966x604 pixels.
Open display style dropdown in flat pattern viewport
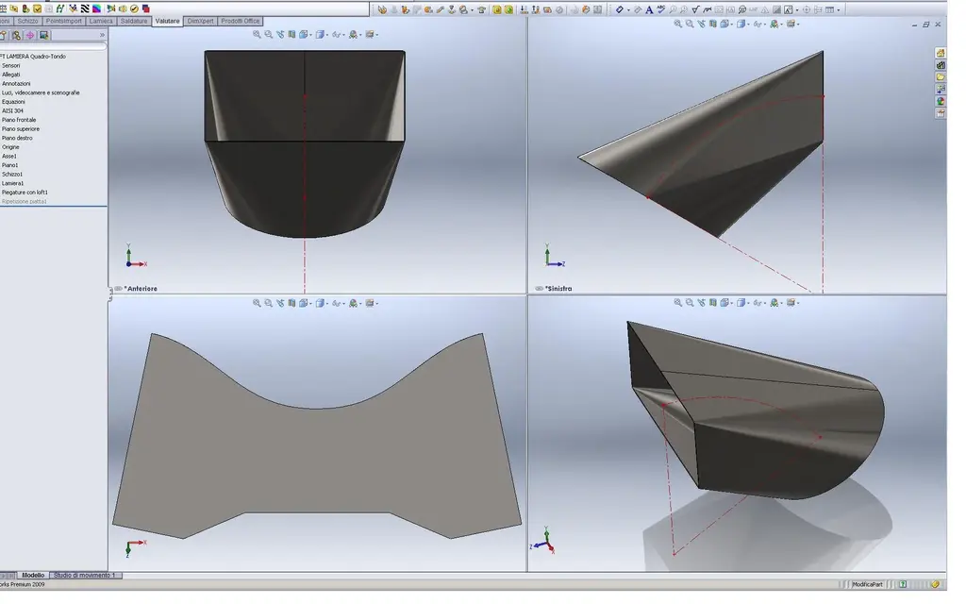coord(322,303)
